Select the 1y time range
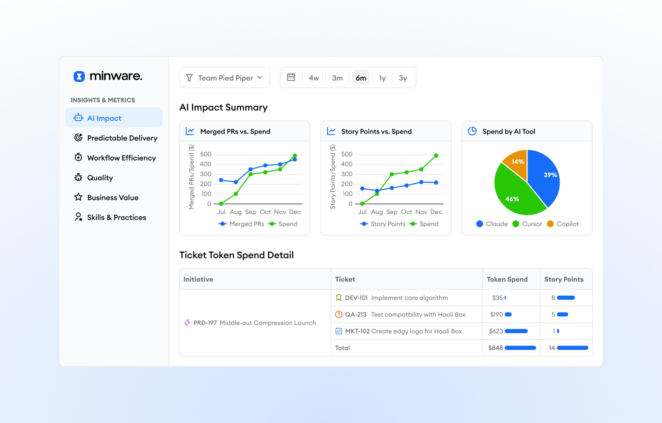The image size is (662, 423). 383,78
